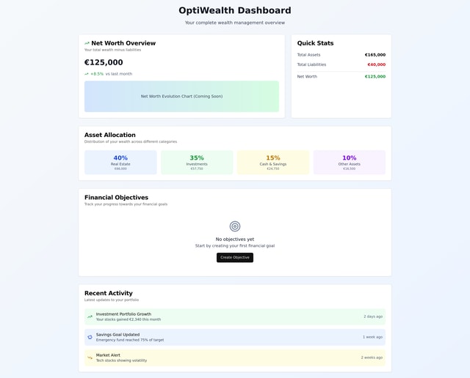Click the green €125,000 Quick Stats value
Screen dimensions: 470x378
click(x=375, y=77)
